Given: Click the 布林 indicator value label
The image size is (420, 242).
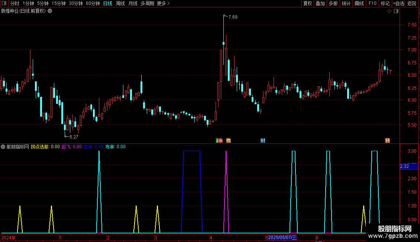Looking at the screenshot, I should click(115, 147).
